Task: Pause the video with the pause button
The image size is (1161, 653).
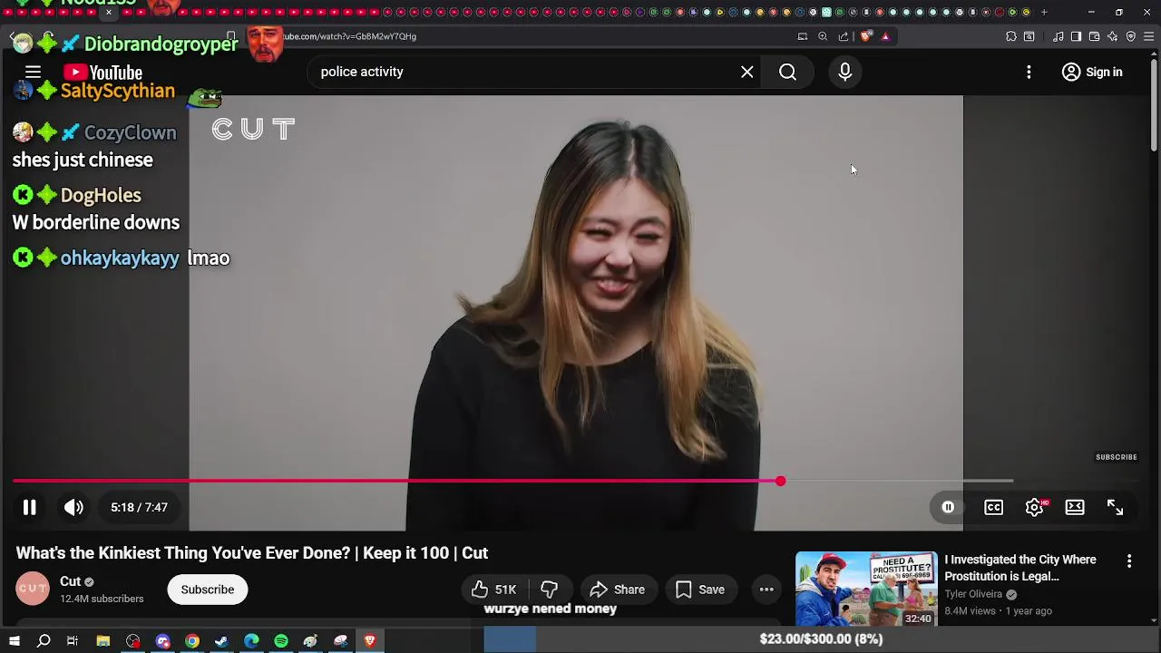Action: point(29,507)
